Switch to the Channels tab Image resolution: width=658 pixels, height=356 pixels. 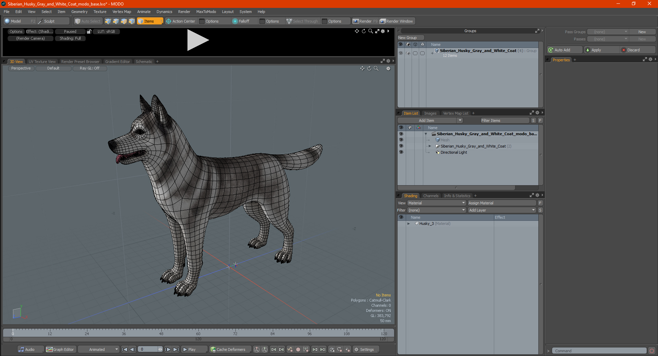(x=431, y=196)
